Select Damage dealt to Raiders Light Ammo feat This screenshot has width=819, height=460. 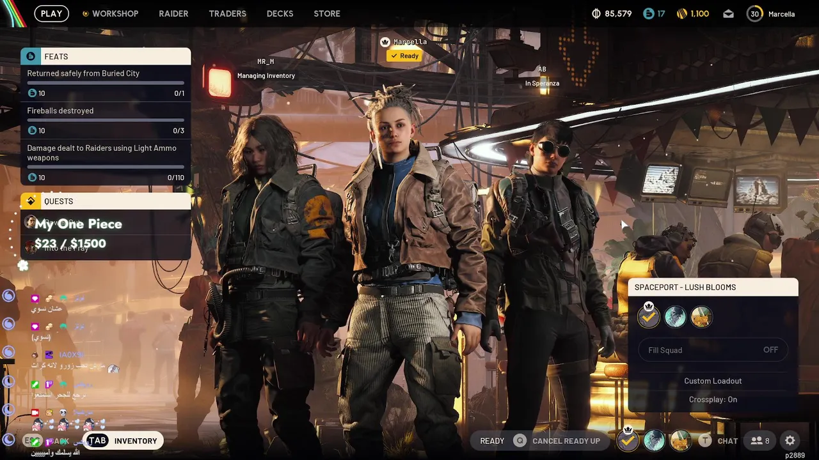coord(106,162)
